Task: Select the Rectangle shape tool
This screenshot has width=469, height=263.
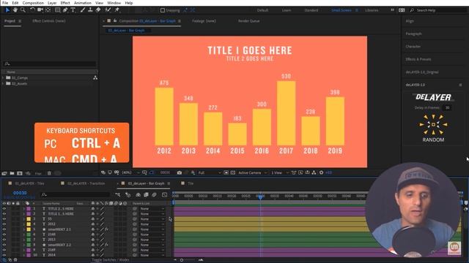Action: pyautogui.click(x=57, y=10)
